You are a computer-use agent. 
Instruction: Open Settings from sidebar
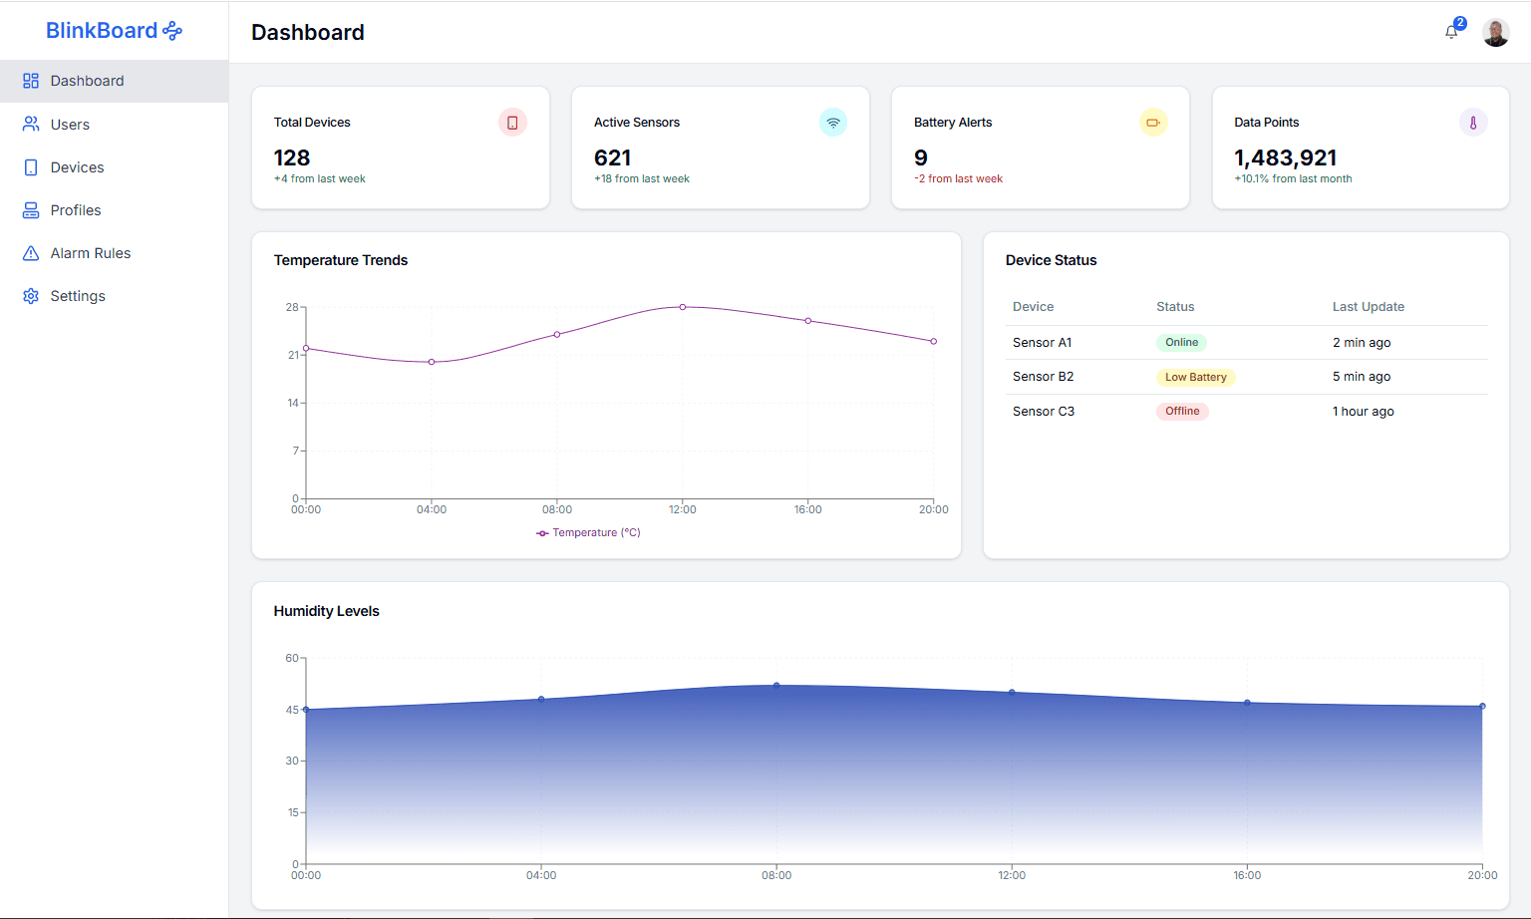(114, 296)
